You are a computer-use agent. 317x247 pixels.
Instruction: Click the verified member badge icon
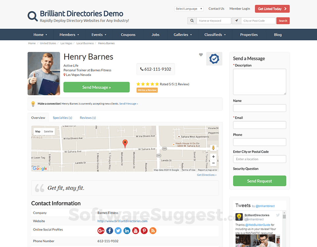(x=214, y=59)
